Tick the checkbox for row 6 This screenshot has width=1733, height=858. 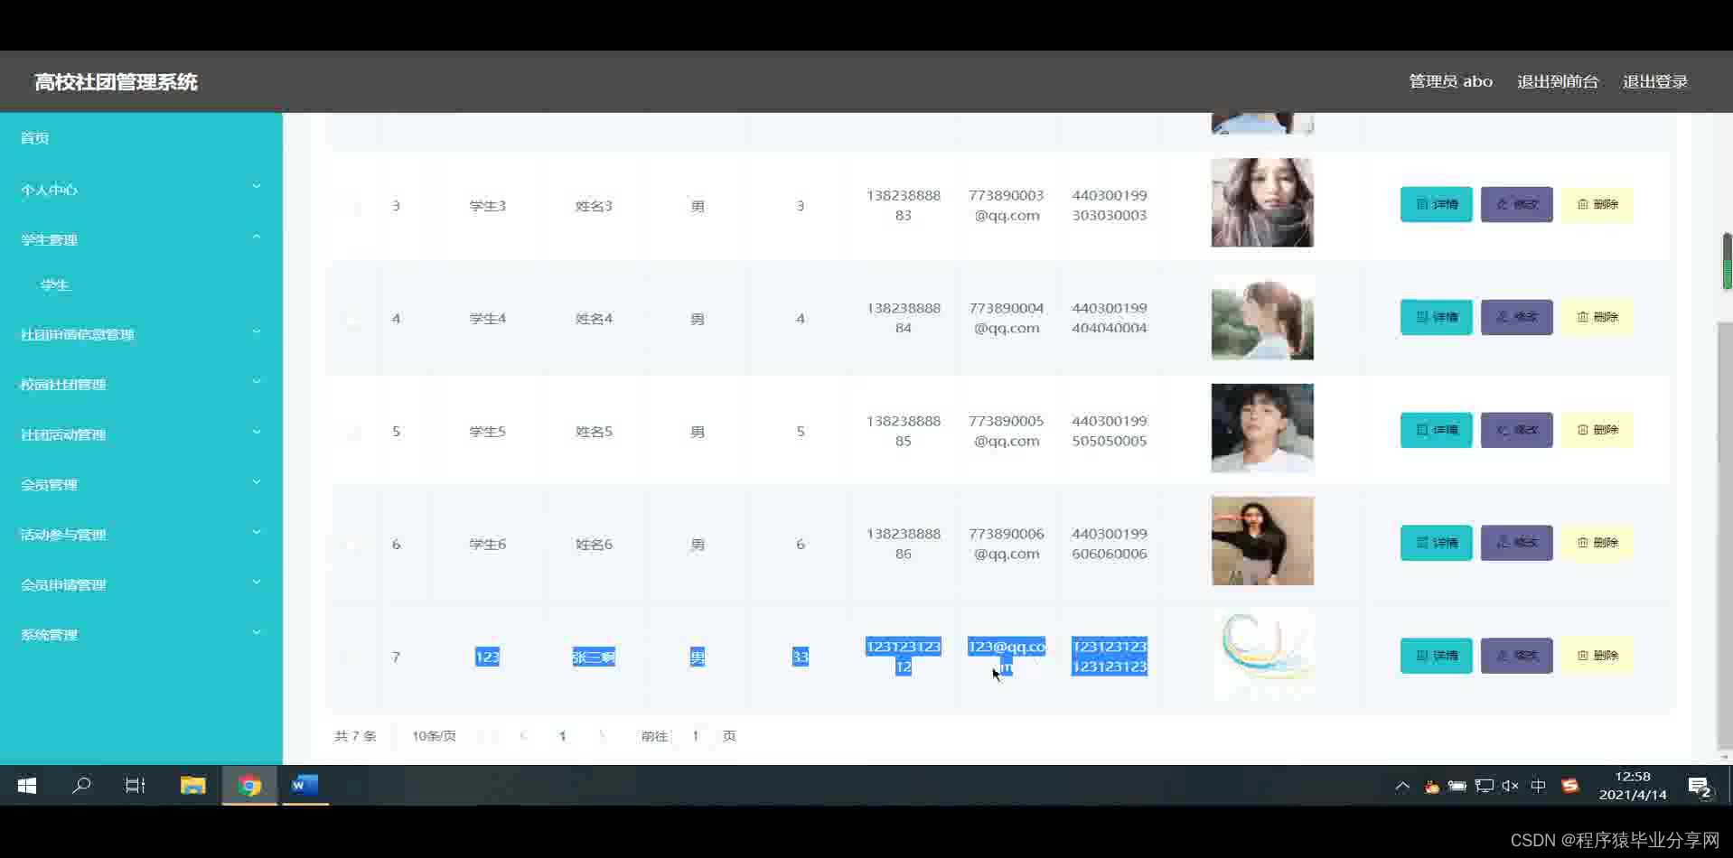[x=352, y=545]
